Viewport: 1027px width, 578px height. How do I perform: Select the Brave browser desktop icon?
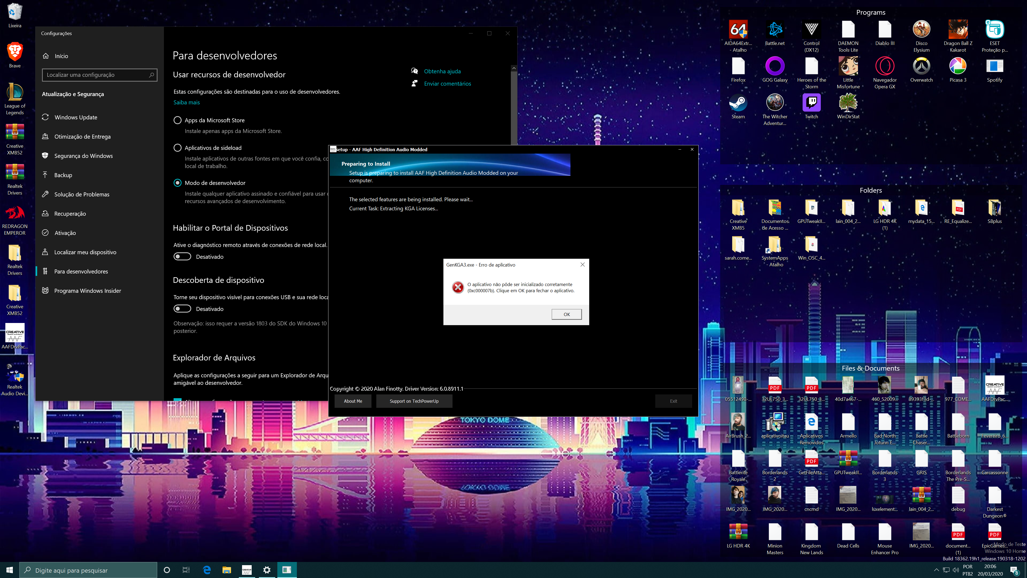15,55
